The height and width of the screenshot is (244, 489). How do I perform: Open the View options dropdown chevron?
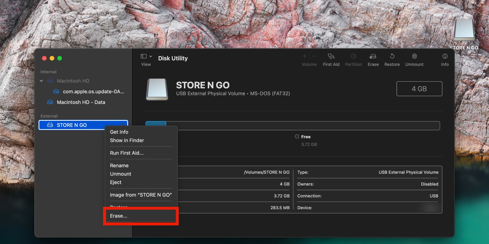coord(151,56)
